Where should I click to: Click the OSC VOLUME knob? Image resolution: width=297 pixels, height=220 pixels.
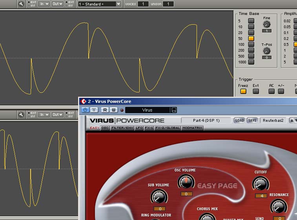[186, 182]
